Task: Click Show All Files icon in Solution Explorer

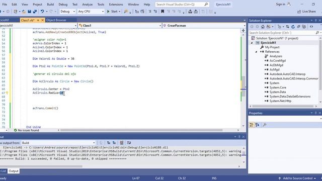Action: [x=304, y=27]
